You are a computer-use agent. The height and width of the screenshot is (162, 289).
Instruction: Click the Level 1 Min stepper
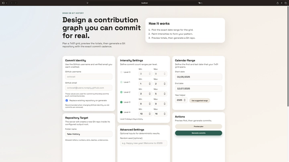[150, 84]
